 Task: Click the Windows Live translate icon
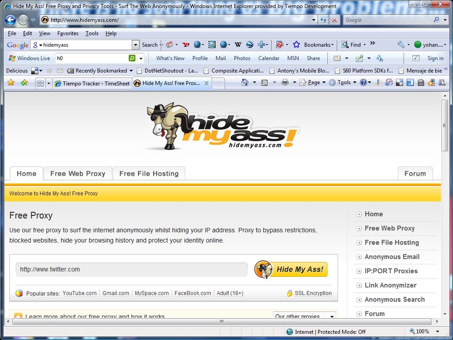point(380,58)
